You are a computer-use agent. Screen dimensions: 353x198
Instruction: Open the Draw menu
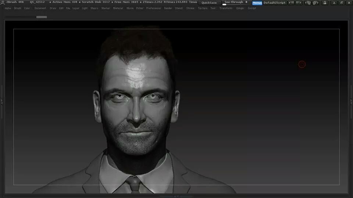tap(53, 8)
